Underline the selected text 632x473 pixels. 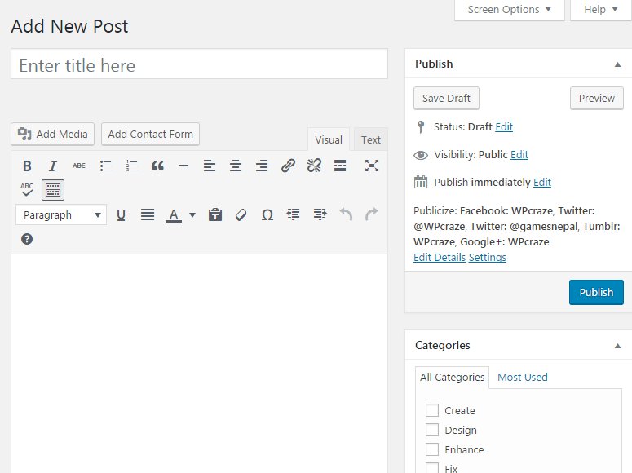click(x=121, y=215)
